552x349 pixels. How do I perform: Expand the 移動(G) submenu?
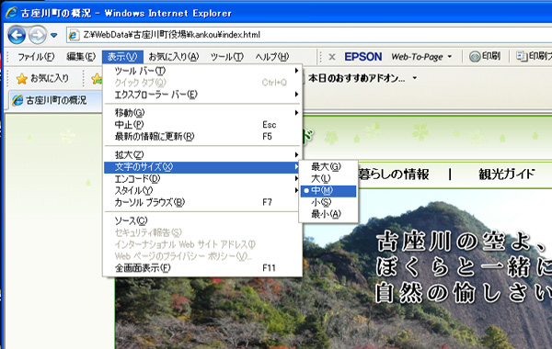202,113
